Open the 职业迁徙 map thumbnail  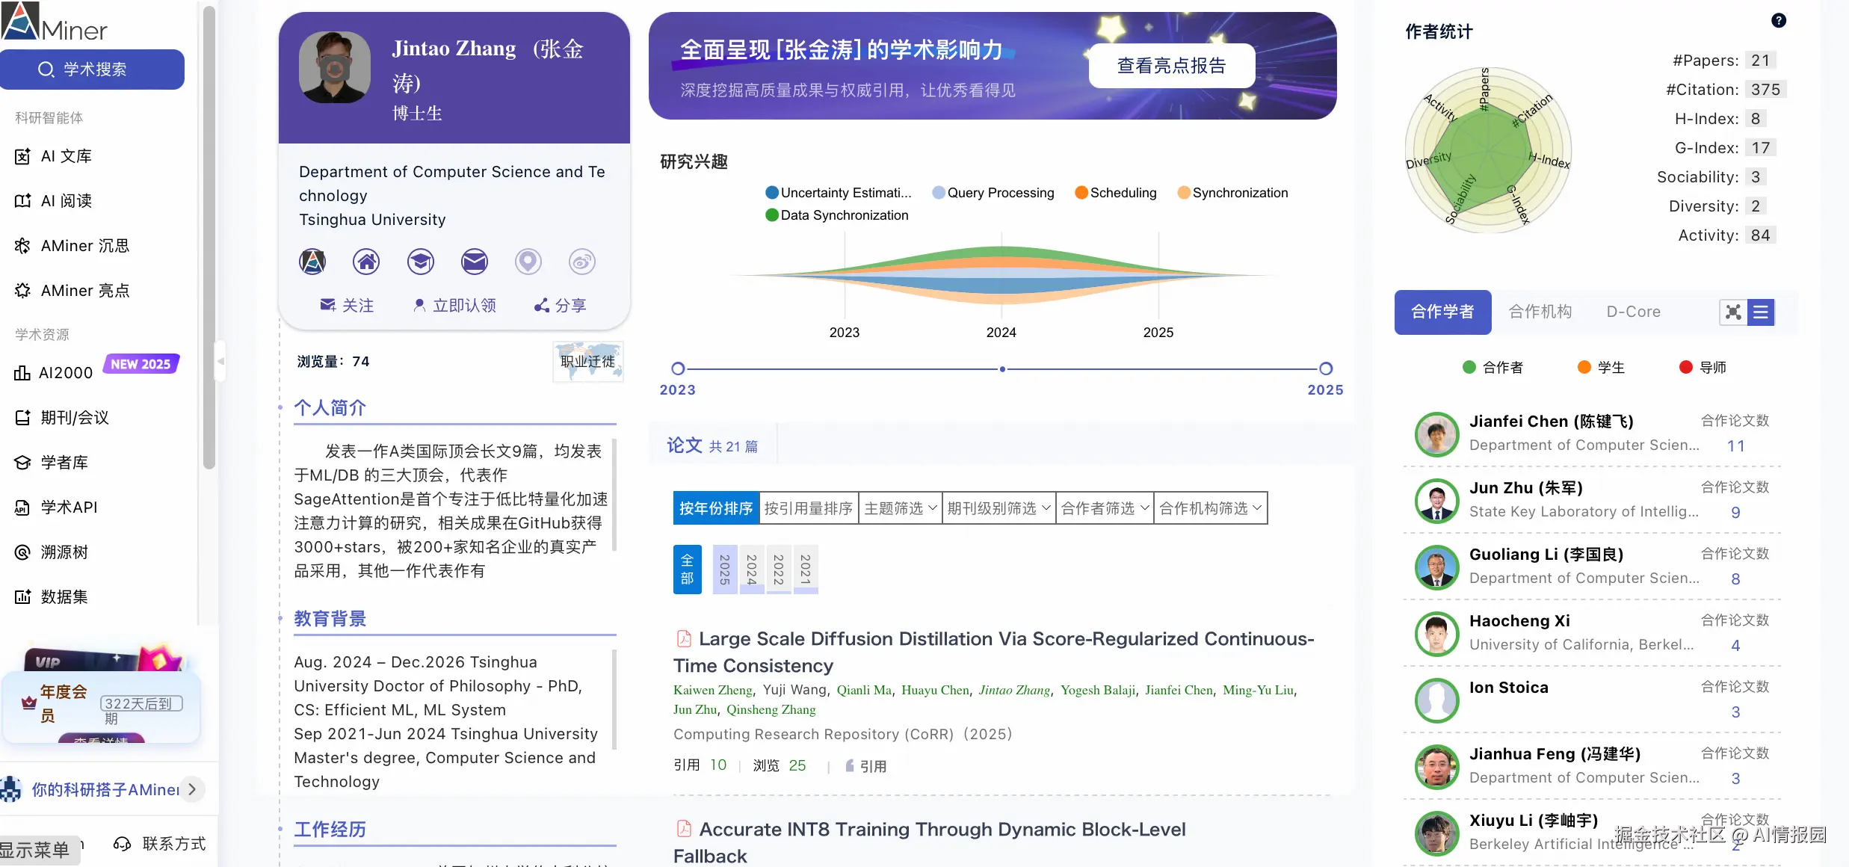pyautogui.click(x=588, y=362)
